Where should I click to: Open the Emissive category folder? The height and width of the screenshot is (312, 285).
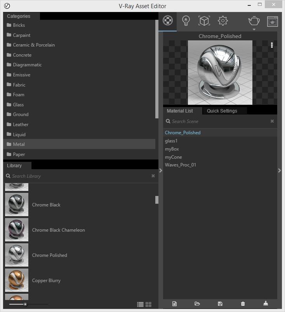79,75
